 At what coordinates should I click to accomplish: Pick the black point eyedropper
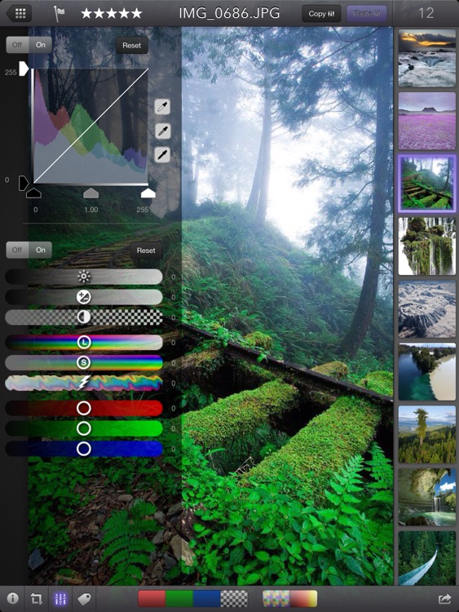pyautogui.click(x=162, y=155)
